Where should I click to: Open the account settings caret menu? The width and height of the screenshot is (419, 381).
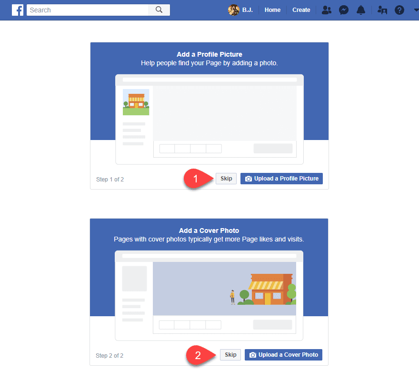415,10
